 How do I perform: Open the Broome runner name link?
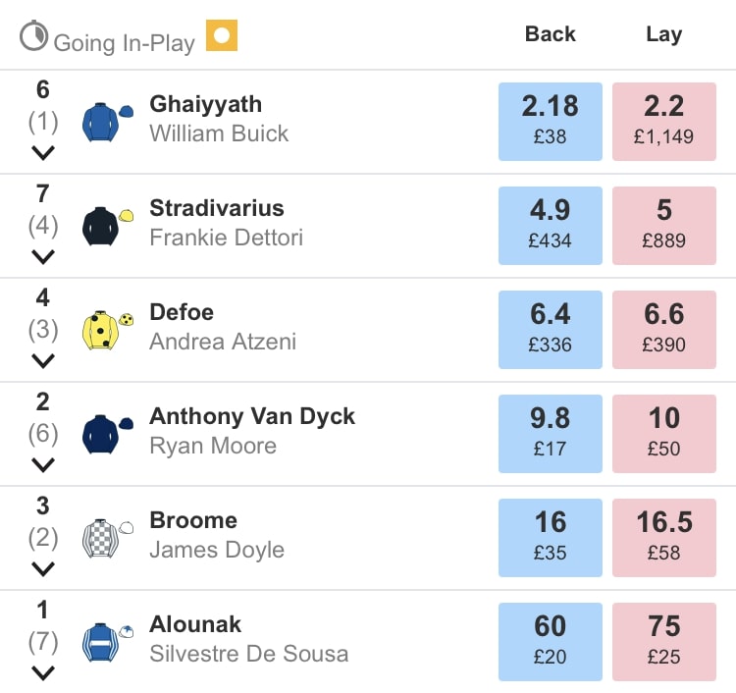point(193,520)
